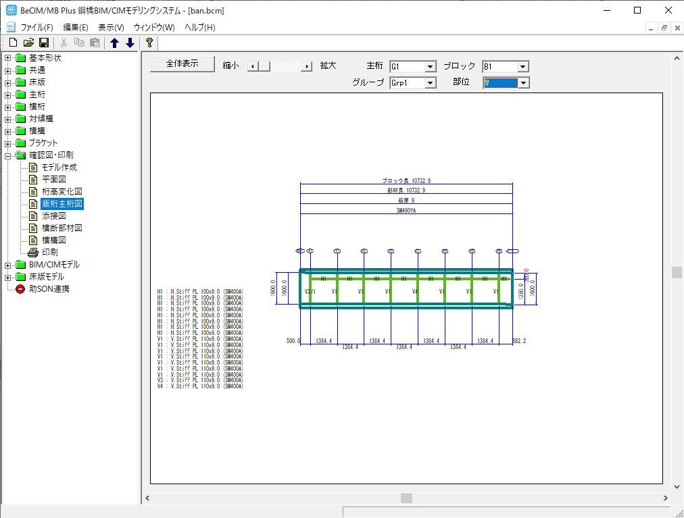Click the Save floppy disk icon
684x518 pixels.
point(44,43)
